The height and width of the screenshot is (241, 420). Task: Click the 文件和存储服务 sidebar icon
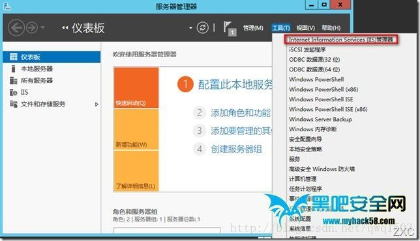(14, 104)
